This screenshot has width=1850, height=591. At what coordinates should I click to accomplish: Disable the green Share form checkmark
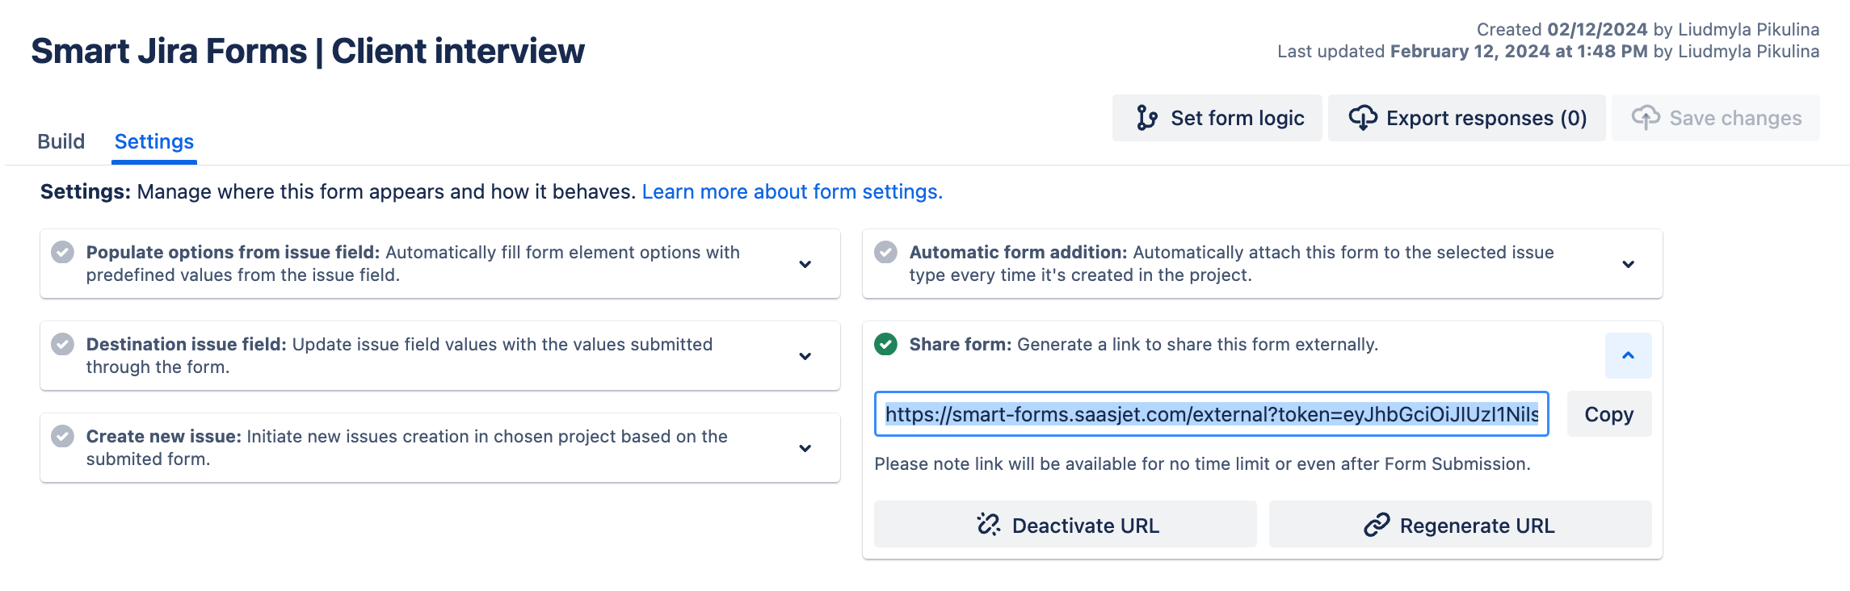886,344
